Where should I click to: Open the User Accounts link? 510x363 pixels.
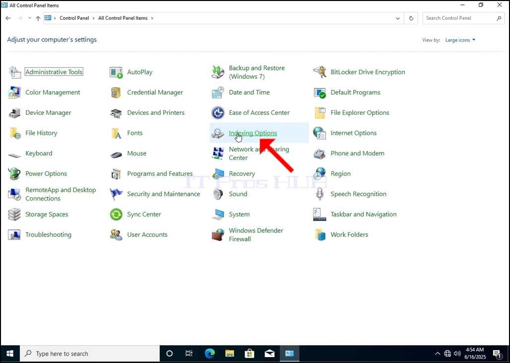[147, 235]
